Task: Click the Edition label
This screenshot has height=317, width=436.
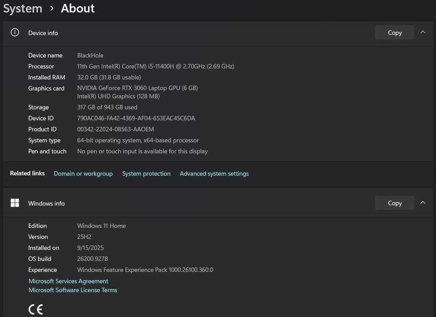Action: (37, 226)
